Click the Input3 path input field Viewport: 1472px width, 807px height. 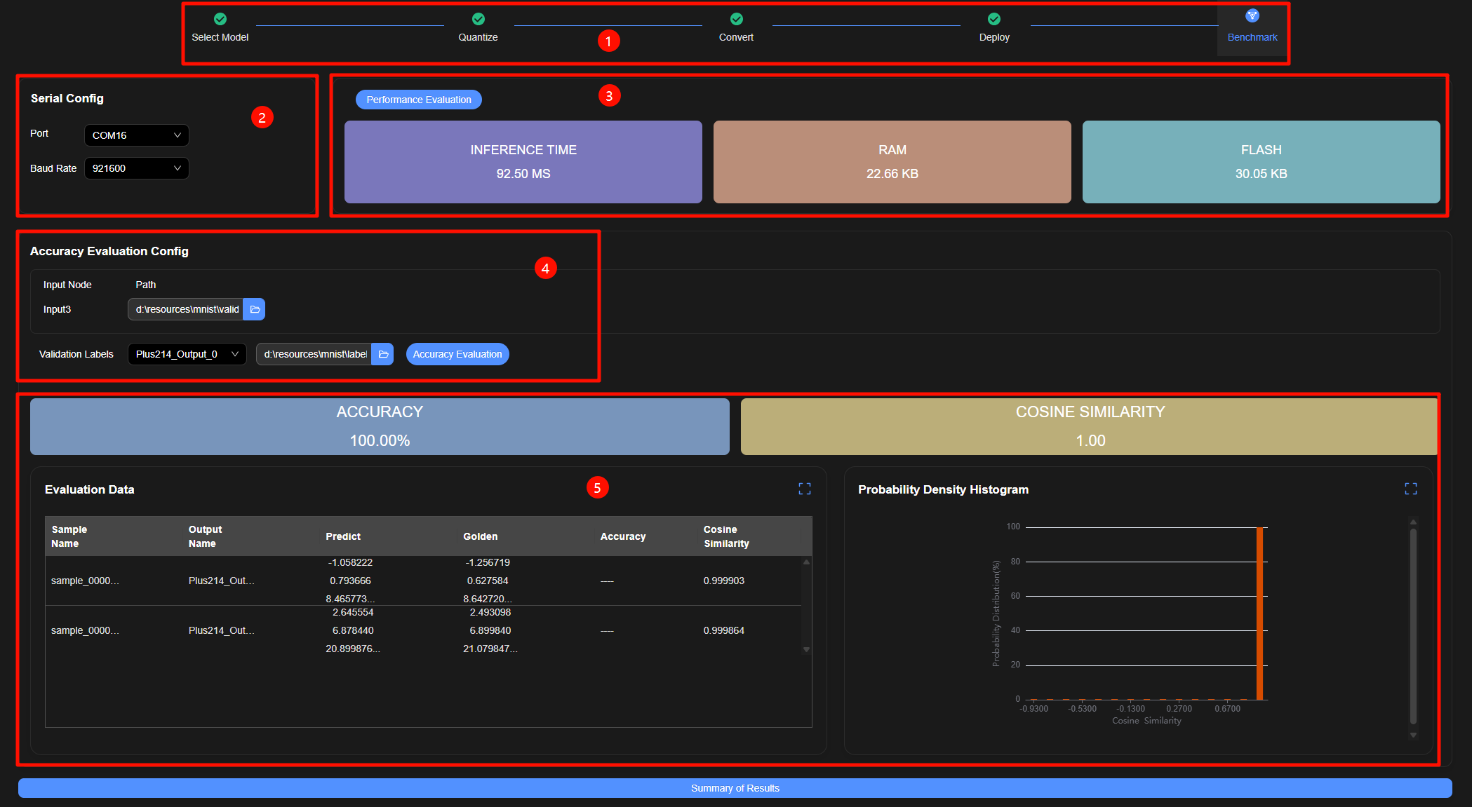187,309
